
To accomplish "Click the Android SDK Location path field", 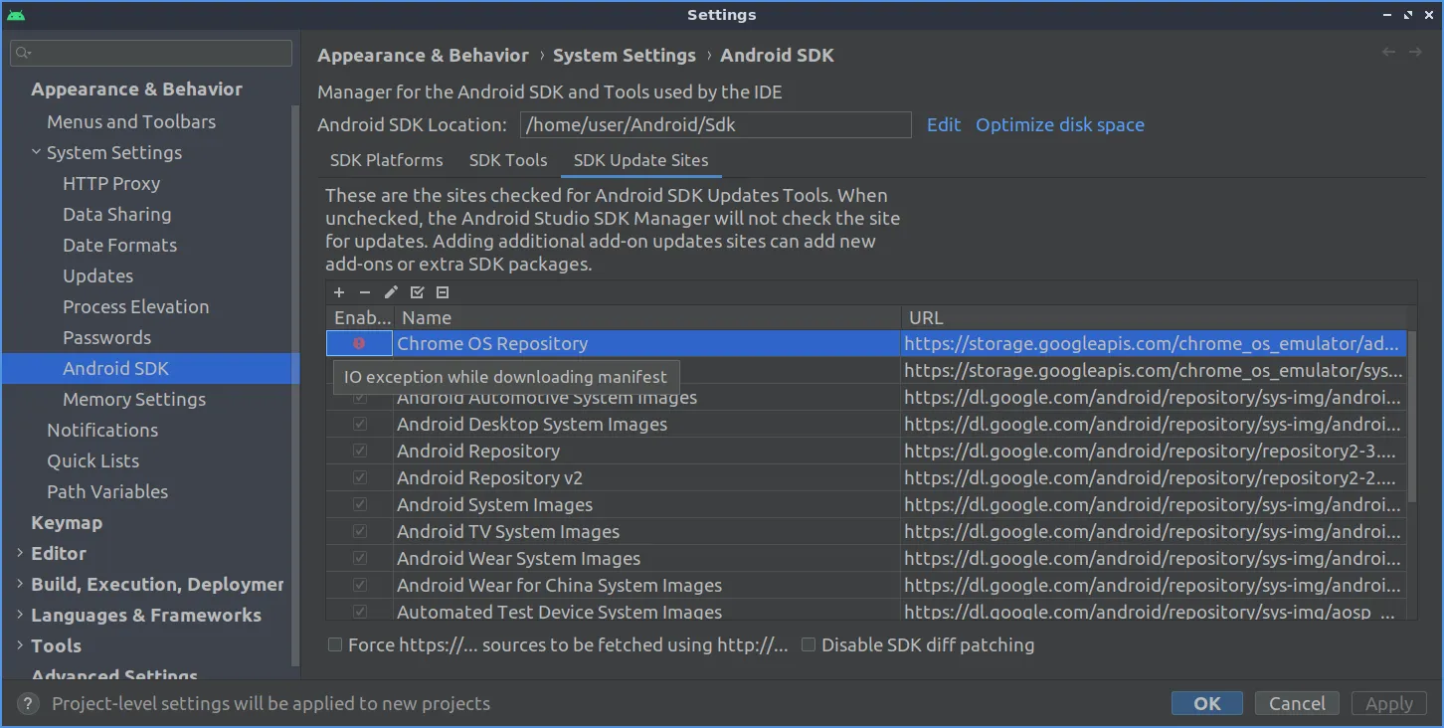I will pyautogui.click(x=715, y=124).
